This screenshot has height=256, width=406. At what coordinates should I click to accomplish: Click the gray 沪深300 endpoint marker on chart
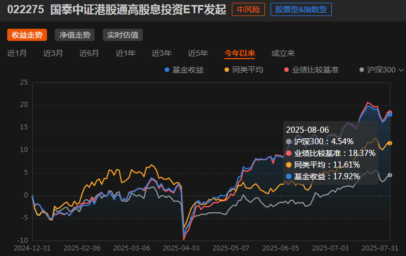click(x=390, y=175)
